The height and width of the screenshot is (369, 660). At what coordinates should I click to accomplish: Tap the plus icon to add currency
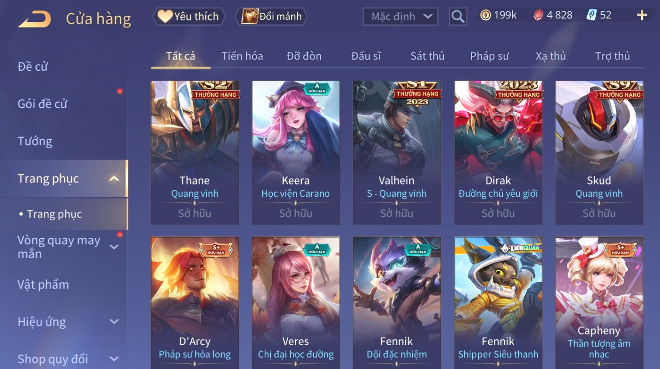pyautogui.click(x=642, y=15)
